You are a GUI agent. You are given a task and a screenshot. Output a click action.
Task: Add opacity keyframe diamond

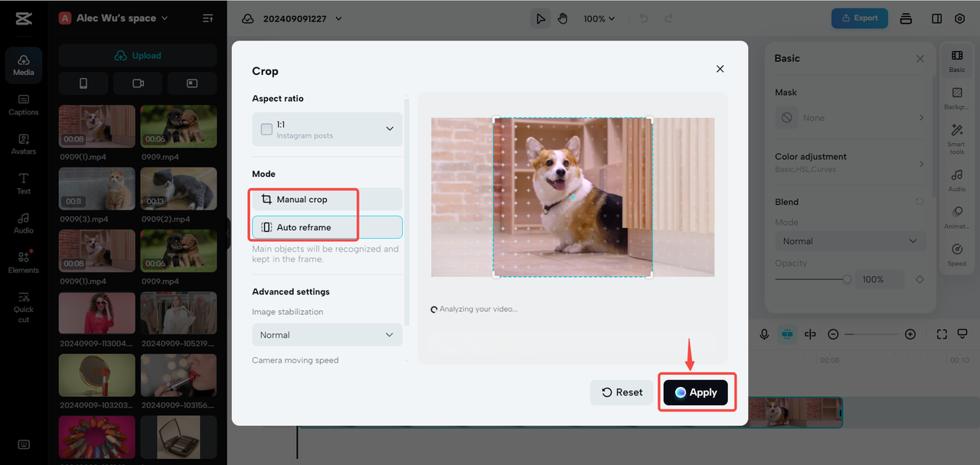pyautogui.click(x=920, y=279)
